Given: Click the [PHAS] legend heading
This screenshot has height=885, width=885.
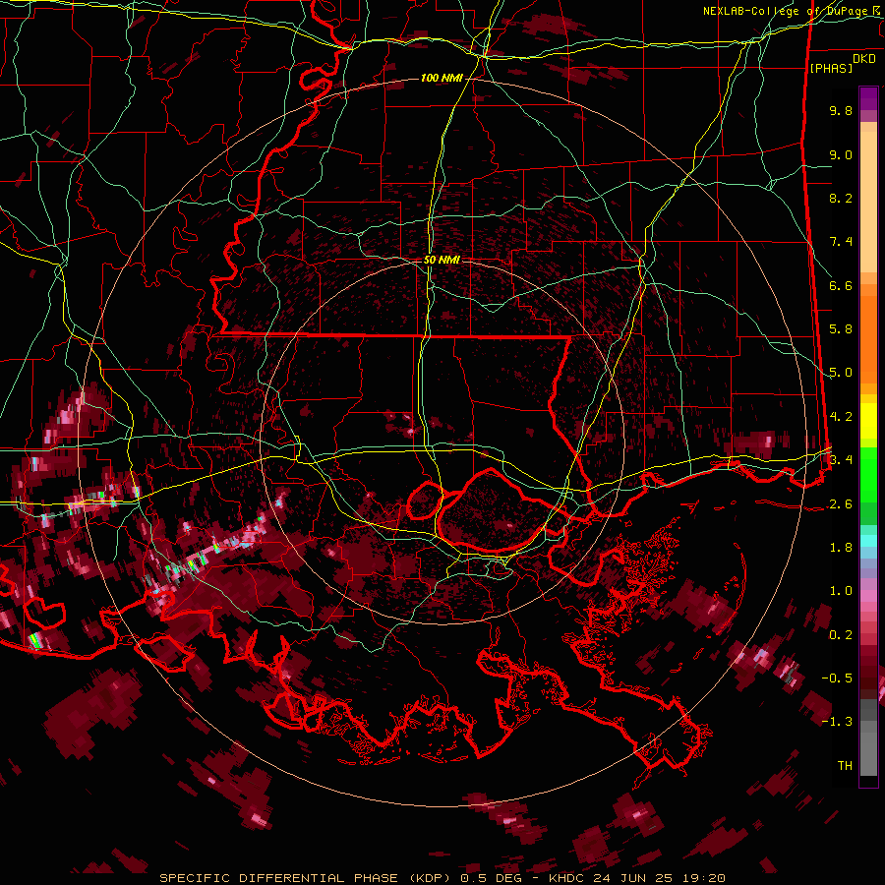Looking at the screenshot, I should (x=831, y=69).
